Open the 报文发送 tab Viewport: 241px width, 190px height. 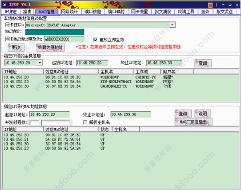225,12
